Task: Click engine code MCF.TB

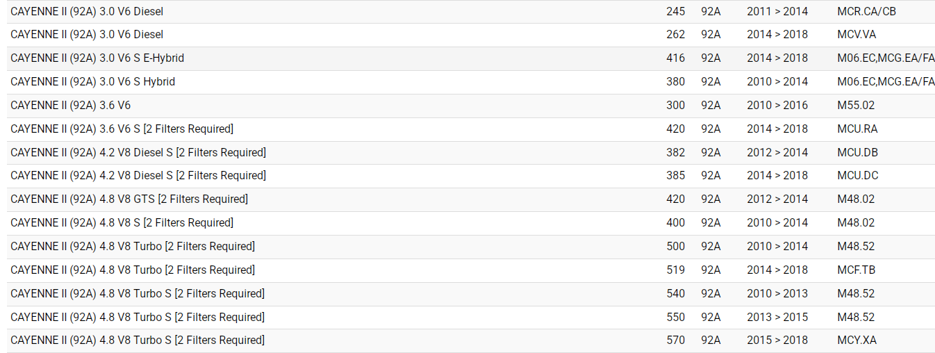Action: (856, 270)
